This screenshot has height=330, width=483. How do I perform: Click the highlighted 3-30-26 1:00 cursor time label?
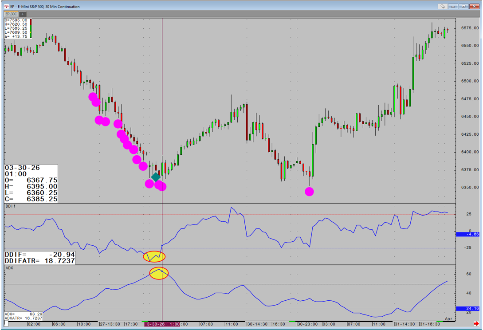[x=162, y=324]
